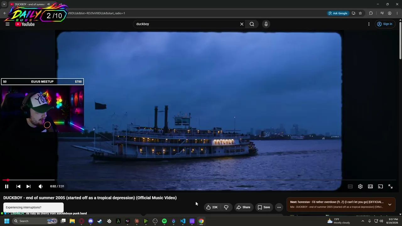Toggle closed captions on the player
This screenshot has height=226, width=402.
(350, 186)
